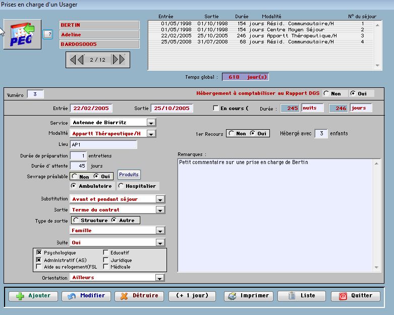Click the Durée 245 nuits value

(x=290, y=108)
